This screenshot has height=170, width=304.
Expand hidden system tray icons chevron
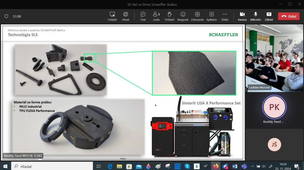252,166
